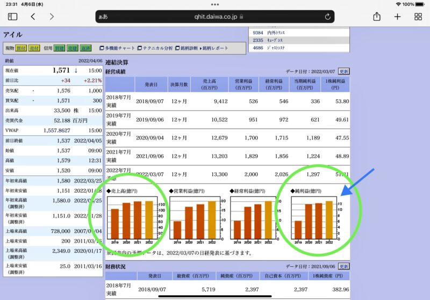
Task: Click 更新 button beside 2022/03/07 data date
Action: pyautogui.click(x=343, y=71)
